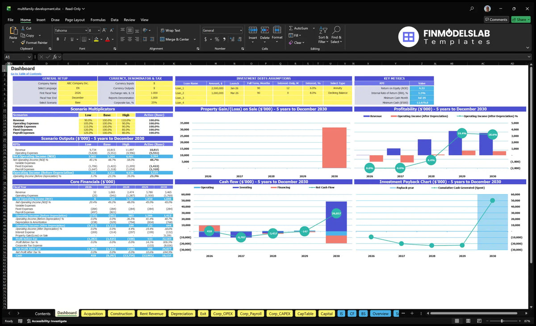Click the Increase Indent icon
Viewport: 536px width, 326px height.
click(x=153, y=39)
